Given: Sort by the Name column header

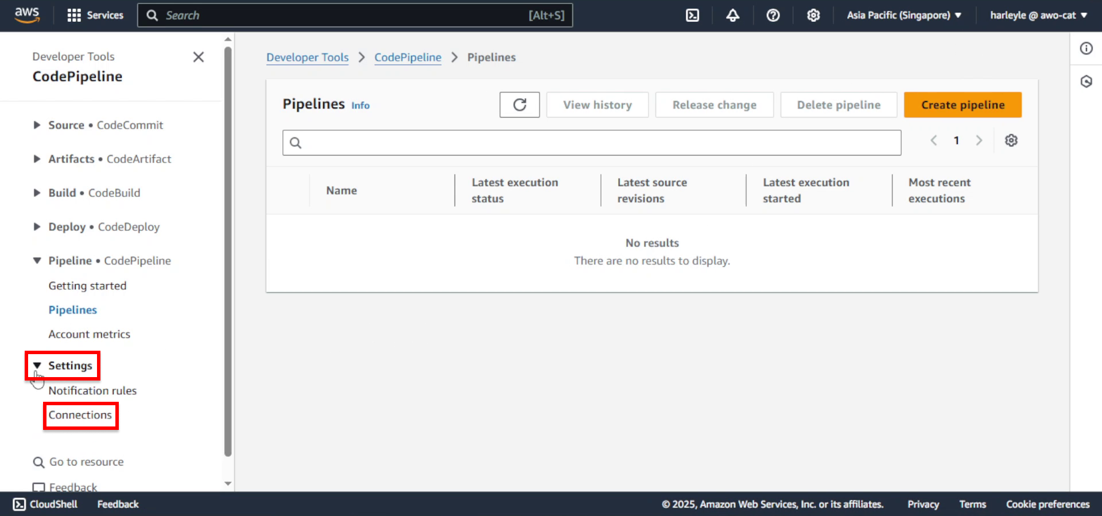Looking at the screenshot, I should point(342,191).
